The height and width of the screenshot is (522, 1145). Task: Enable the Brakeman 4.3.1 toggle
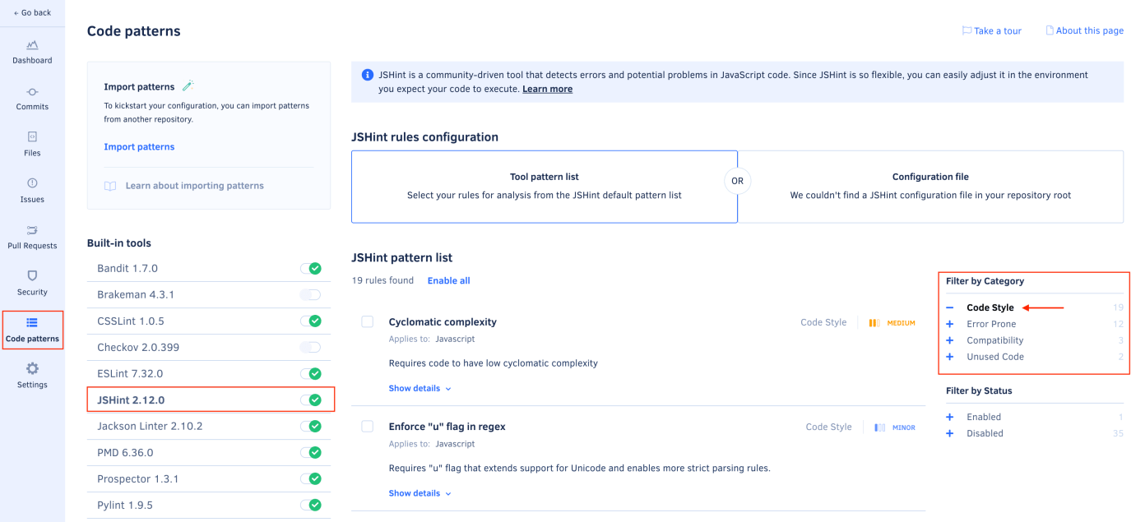[310, 294]
